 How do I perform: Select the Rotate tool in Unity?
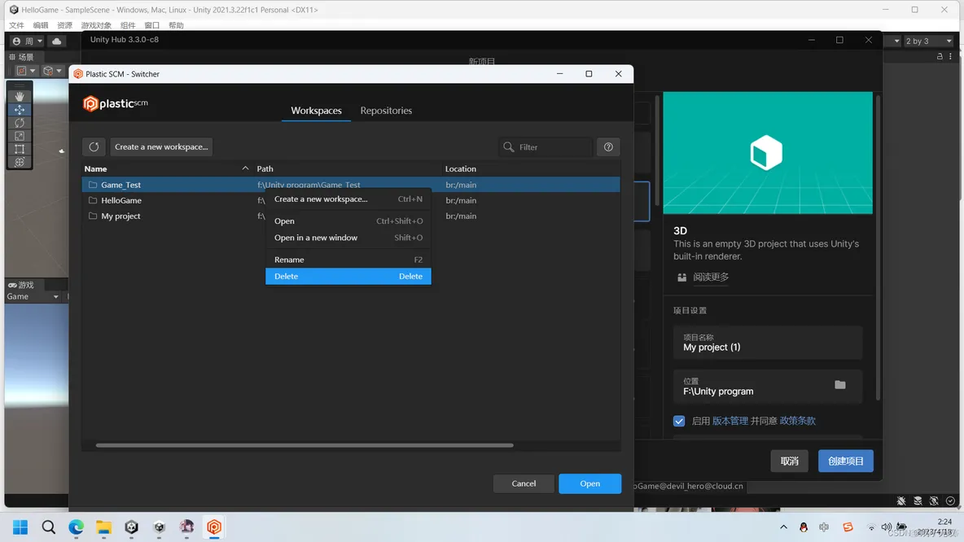(x=20, y=123)
